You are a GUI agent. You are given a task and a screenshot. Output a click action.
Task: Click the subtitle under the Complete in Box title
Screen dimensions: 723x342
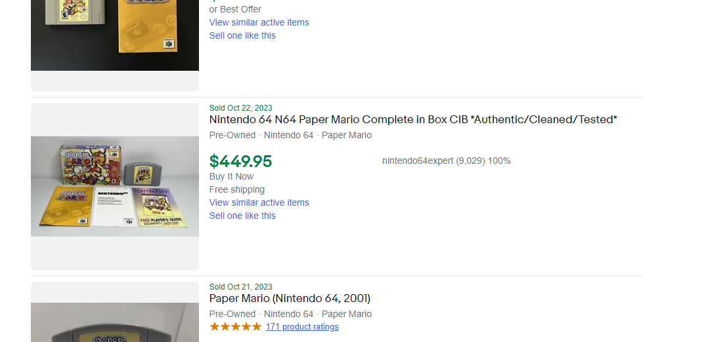click(x=290, y=136)
